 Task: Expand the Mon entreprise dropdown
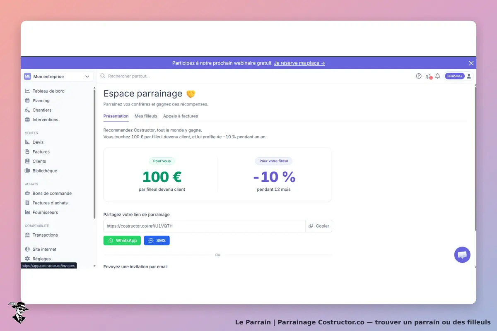(x=58, y=77)
